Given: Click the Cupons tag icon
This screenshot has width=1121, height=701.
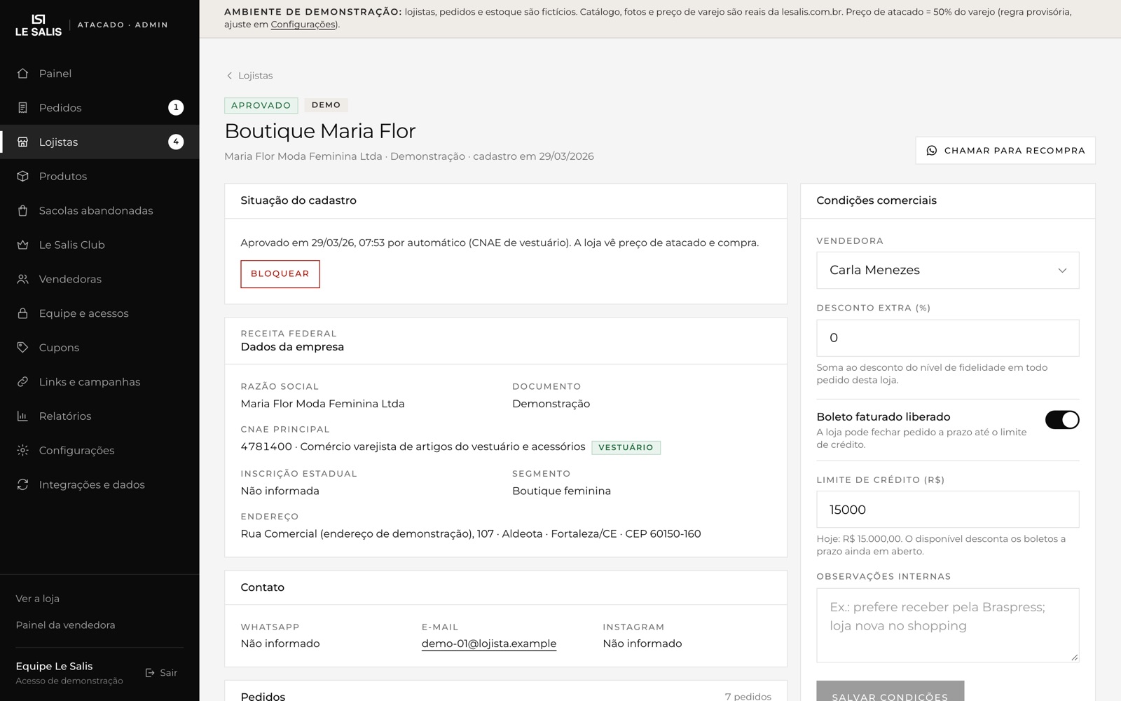Looking at the screenshot, I should (22, 348).
